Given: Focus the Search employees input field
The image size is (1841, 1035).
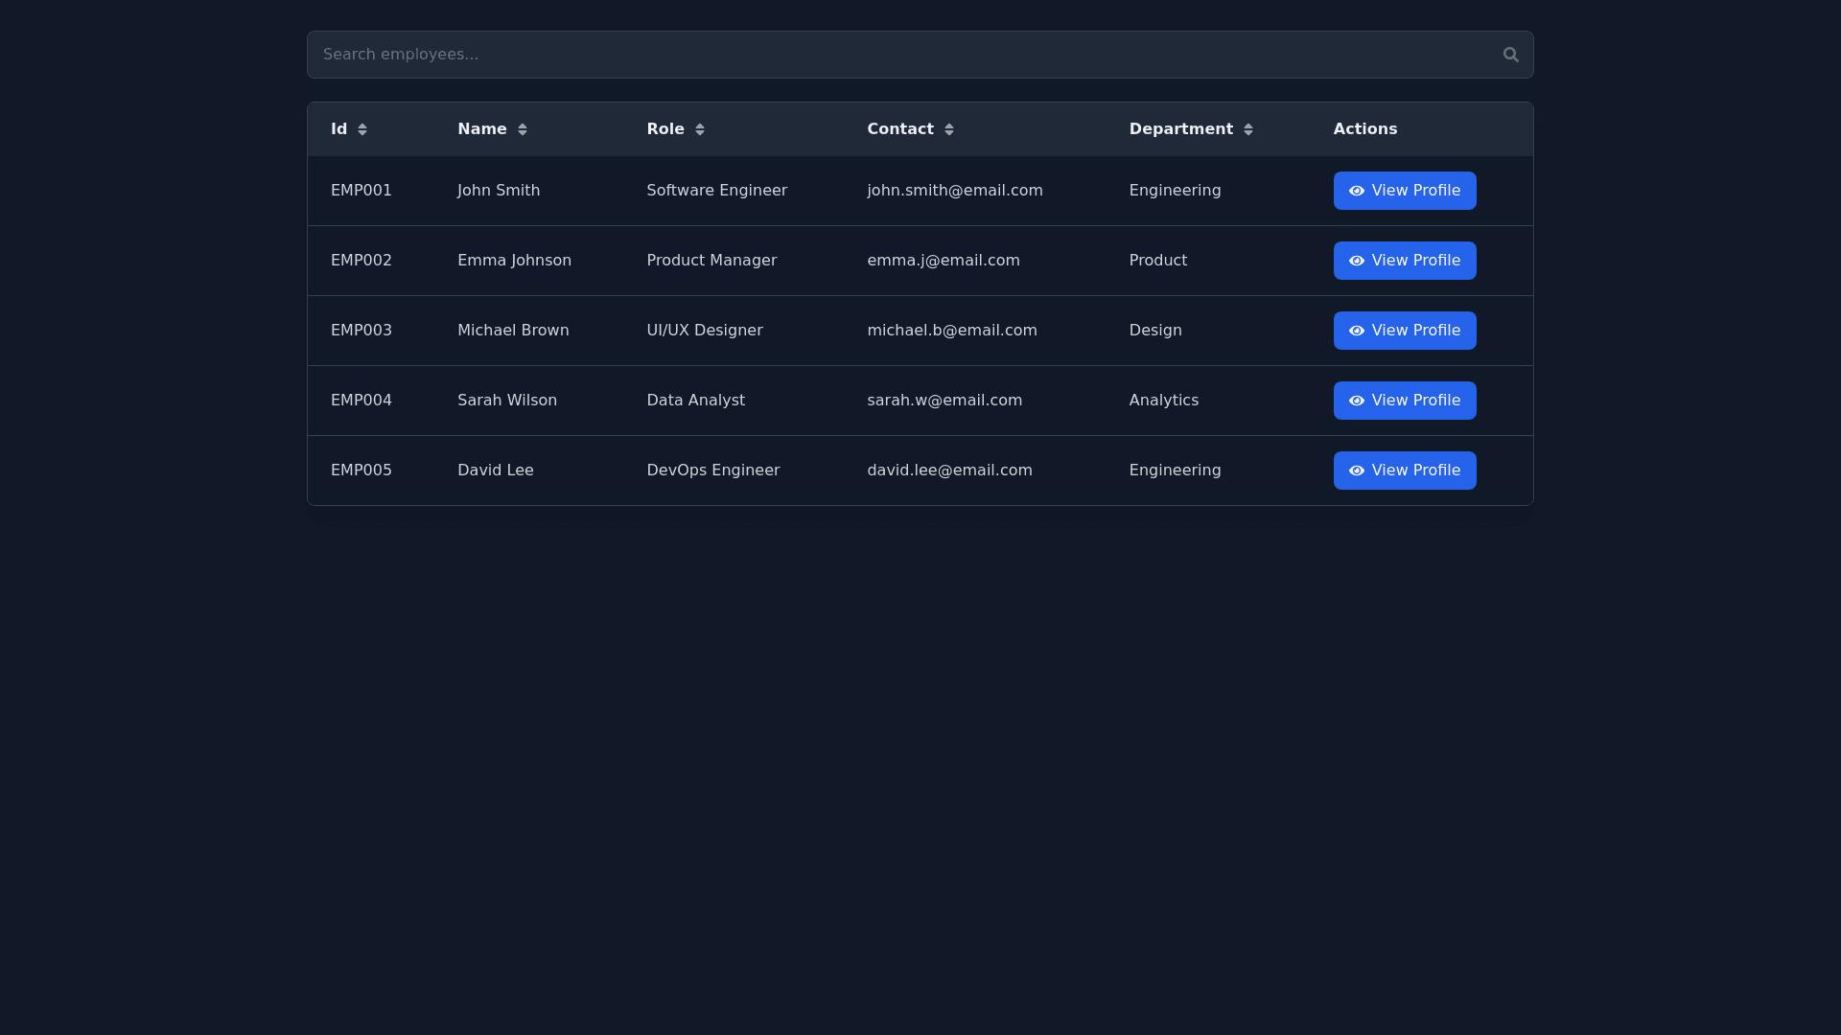Looking at the screenshot, I should (x=901, y=55).
